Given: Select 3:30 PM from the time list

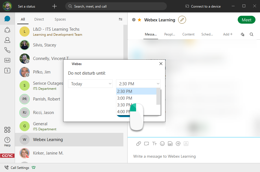Looking at the screenshot, I should 125,105.
